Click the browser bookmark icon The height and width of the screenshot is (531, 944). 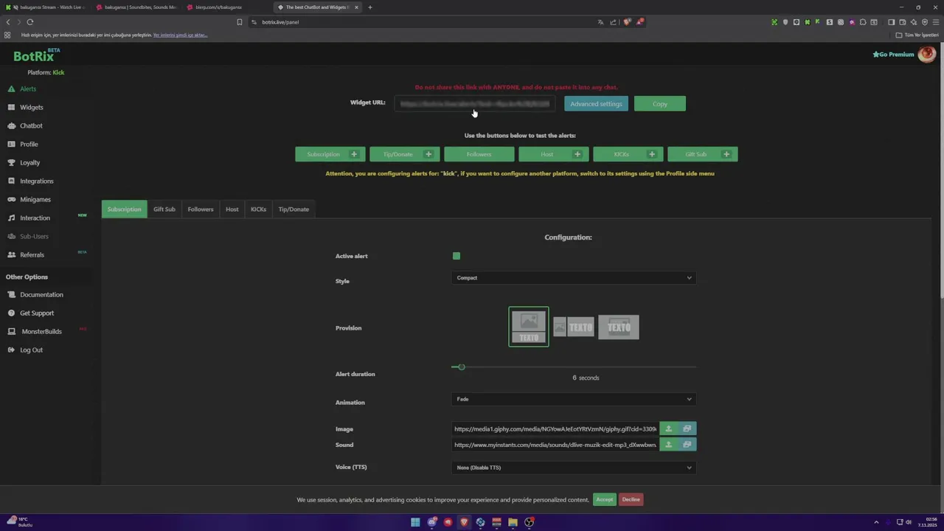click(x=239, y=22)
